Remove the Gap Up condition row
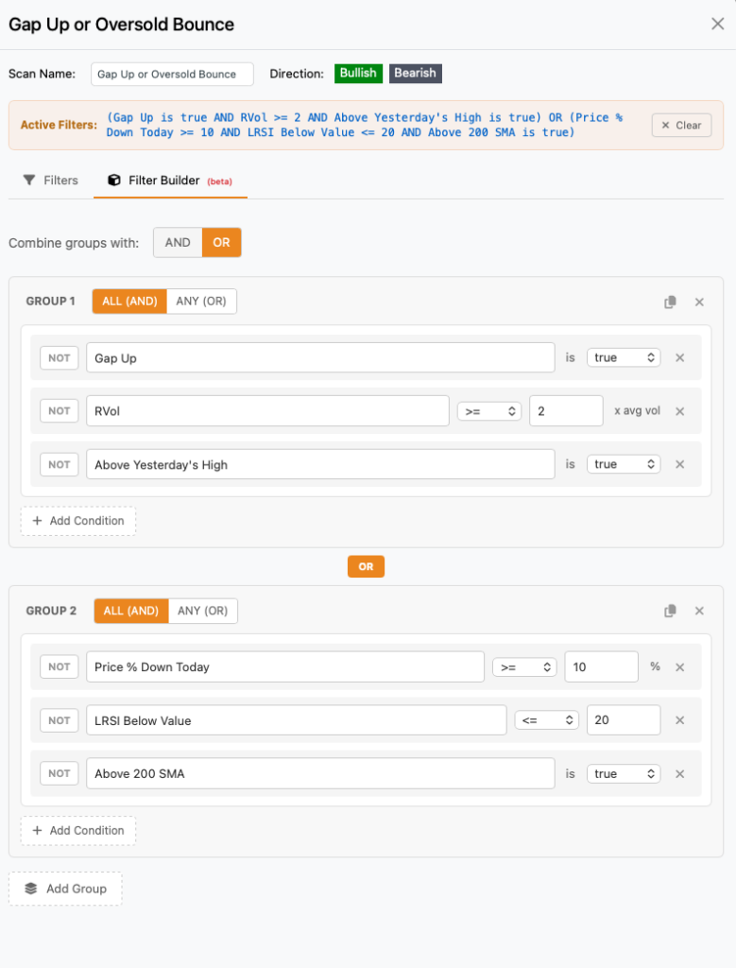This screenshot has height=968, width=736. point(679,358)
